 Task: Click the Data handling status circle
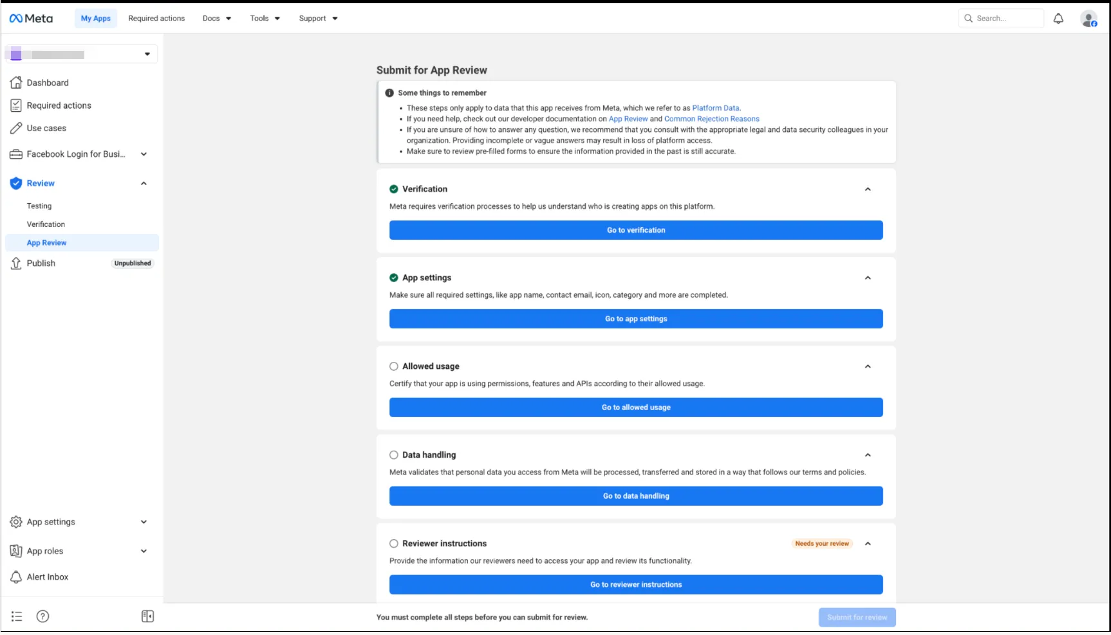pyautogui.click(x=394, y=455)
